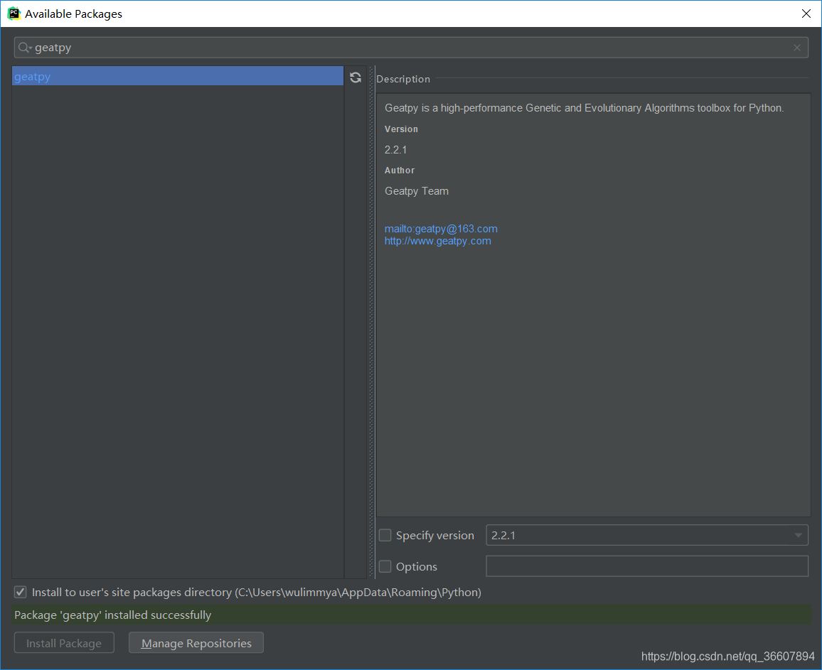Image resolution: width=822 pixels, height=670 pixels.
Task: Click the refresh packages list icon
Action: pyautogui.click(x=356, y=77)
